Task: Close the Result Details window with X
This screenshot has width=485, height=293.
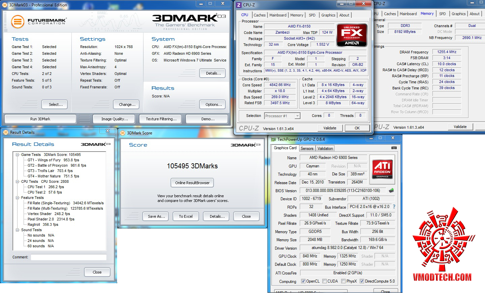Action: [107, 131]
